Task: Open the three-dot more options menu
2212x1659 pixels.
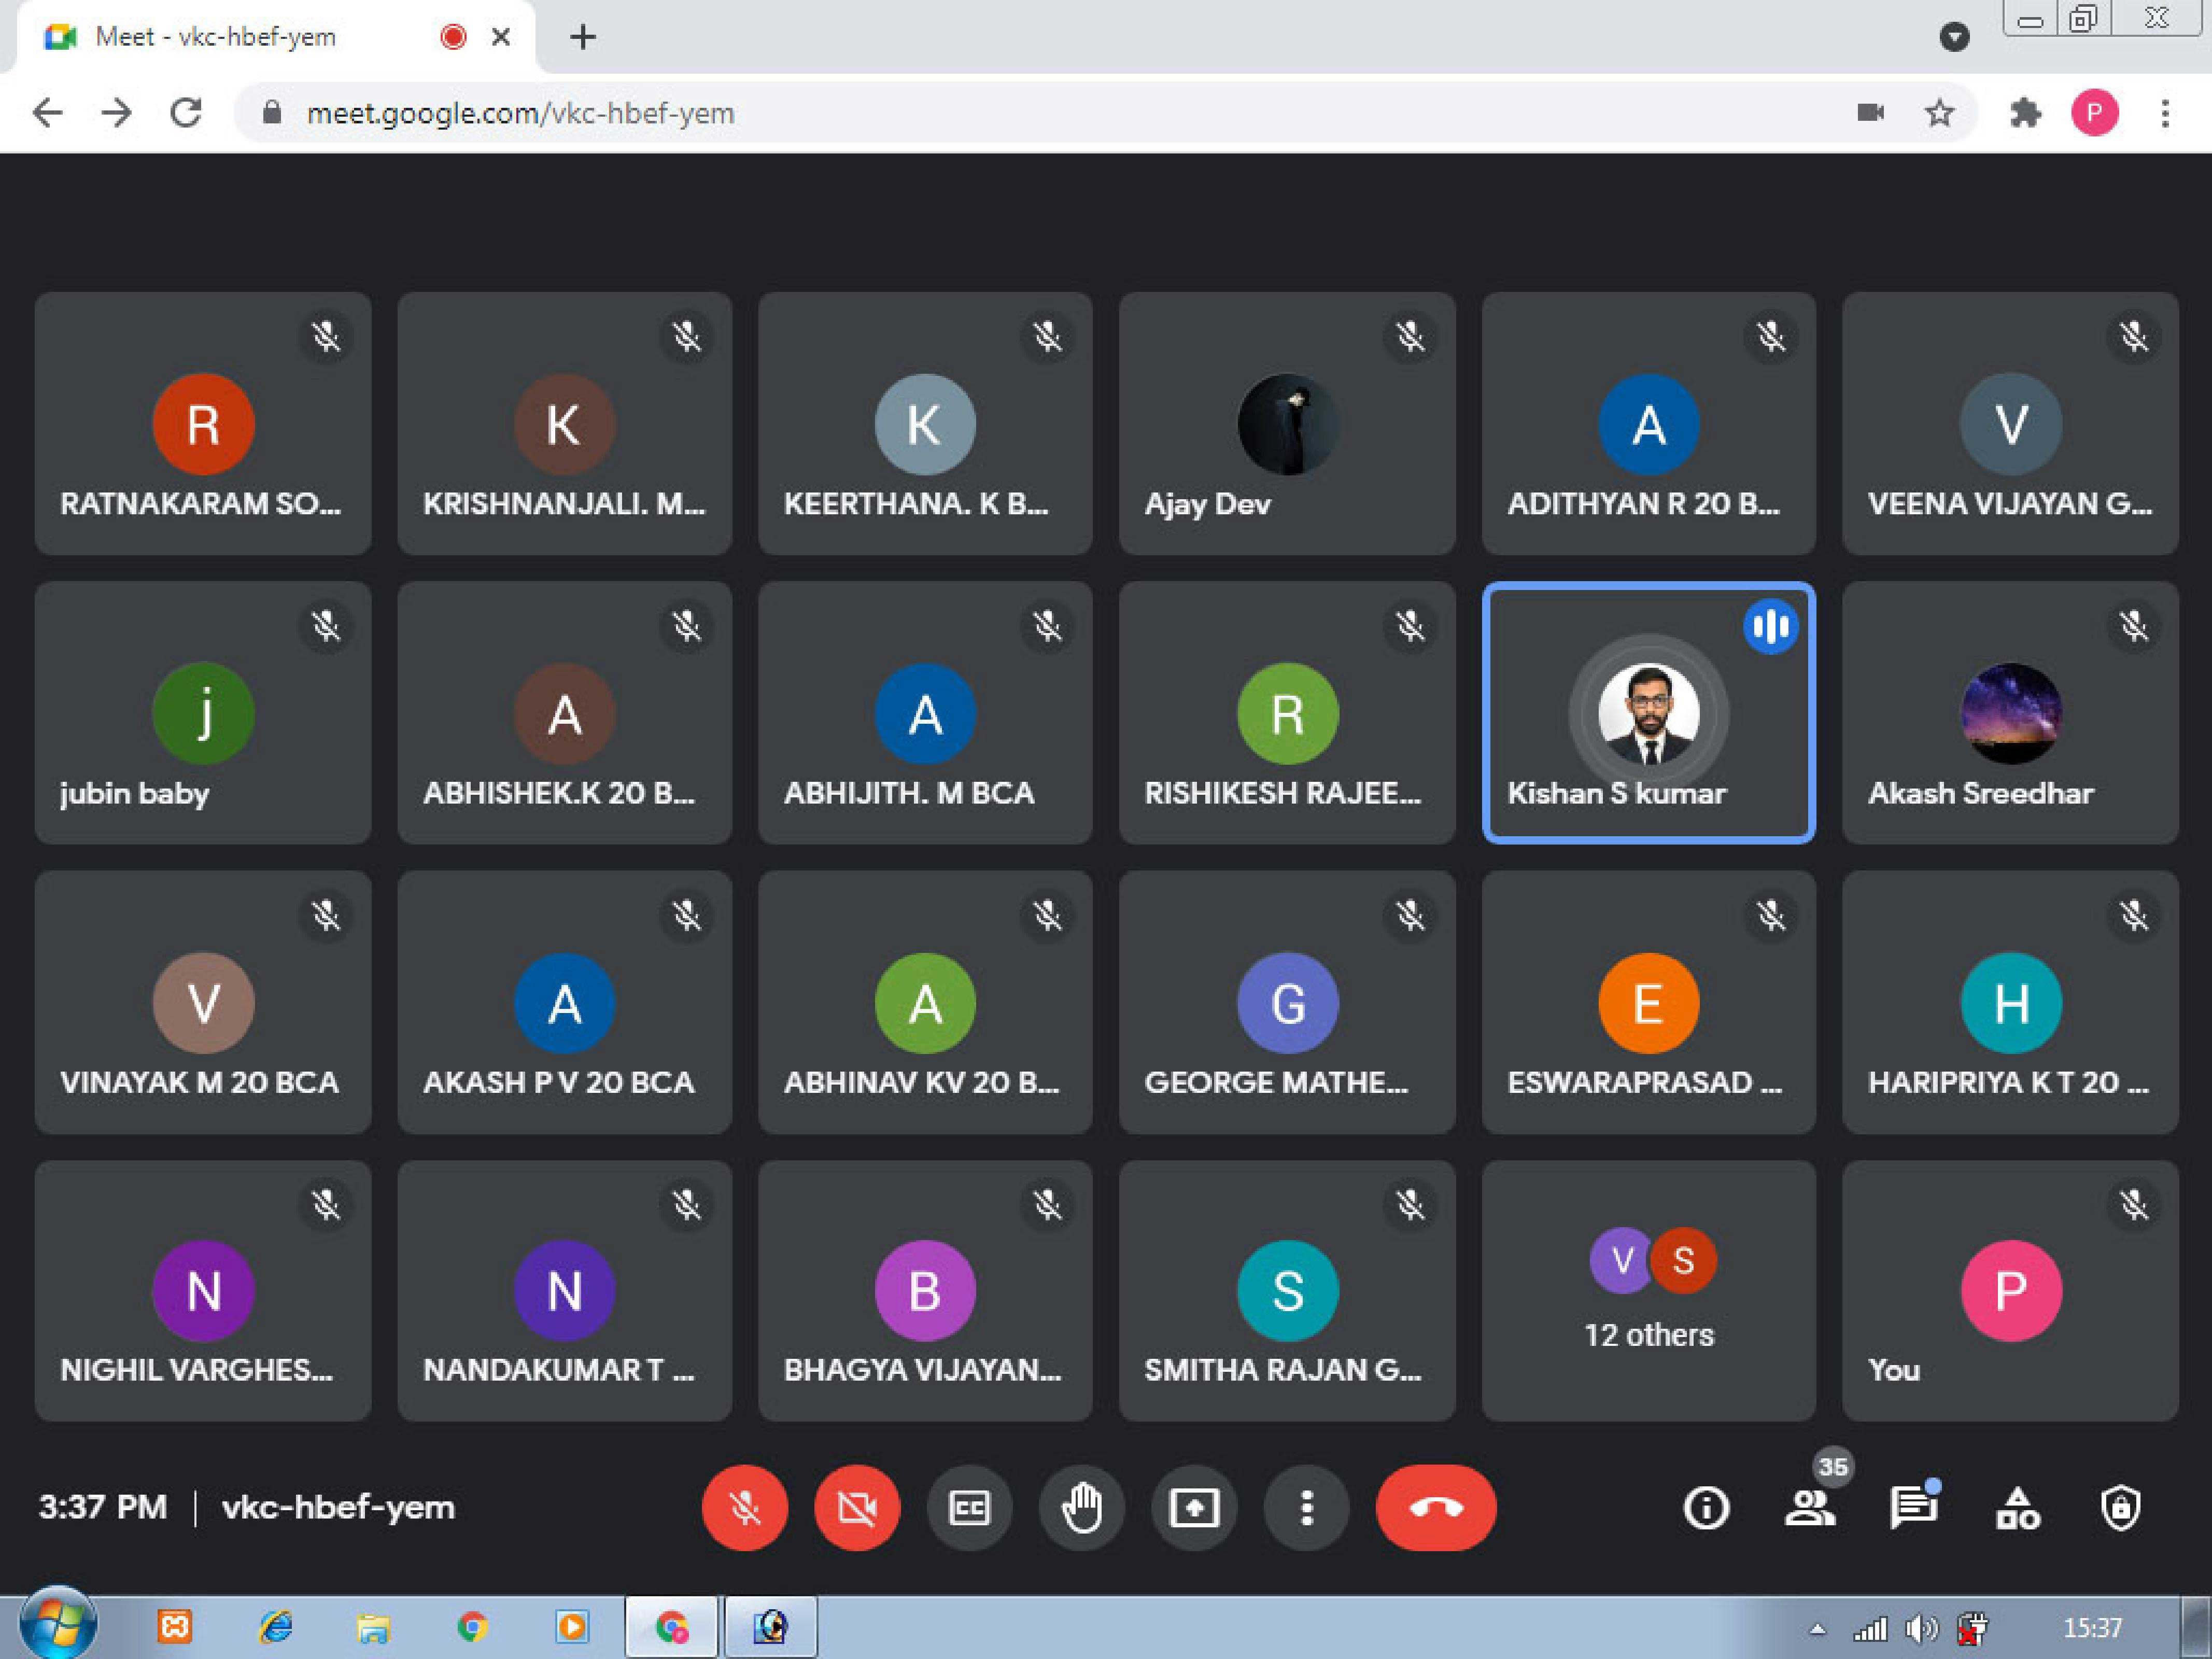Action: click(x=1306, y=1507)
